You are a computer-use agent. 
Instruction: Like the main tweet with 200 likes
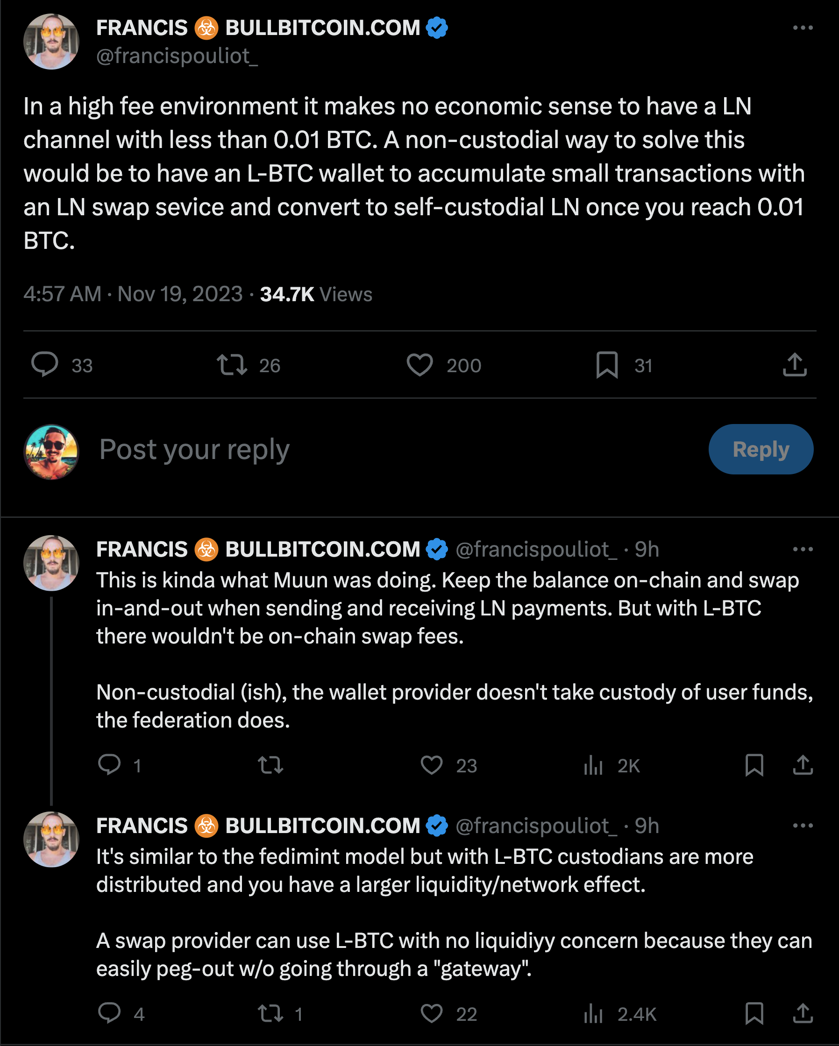click(419, 365)
